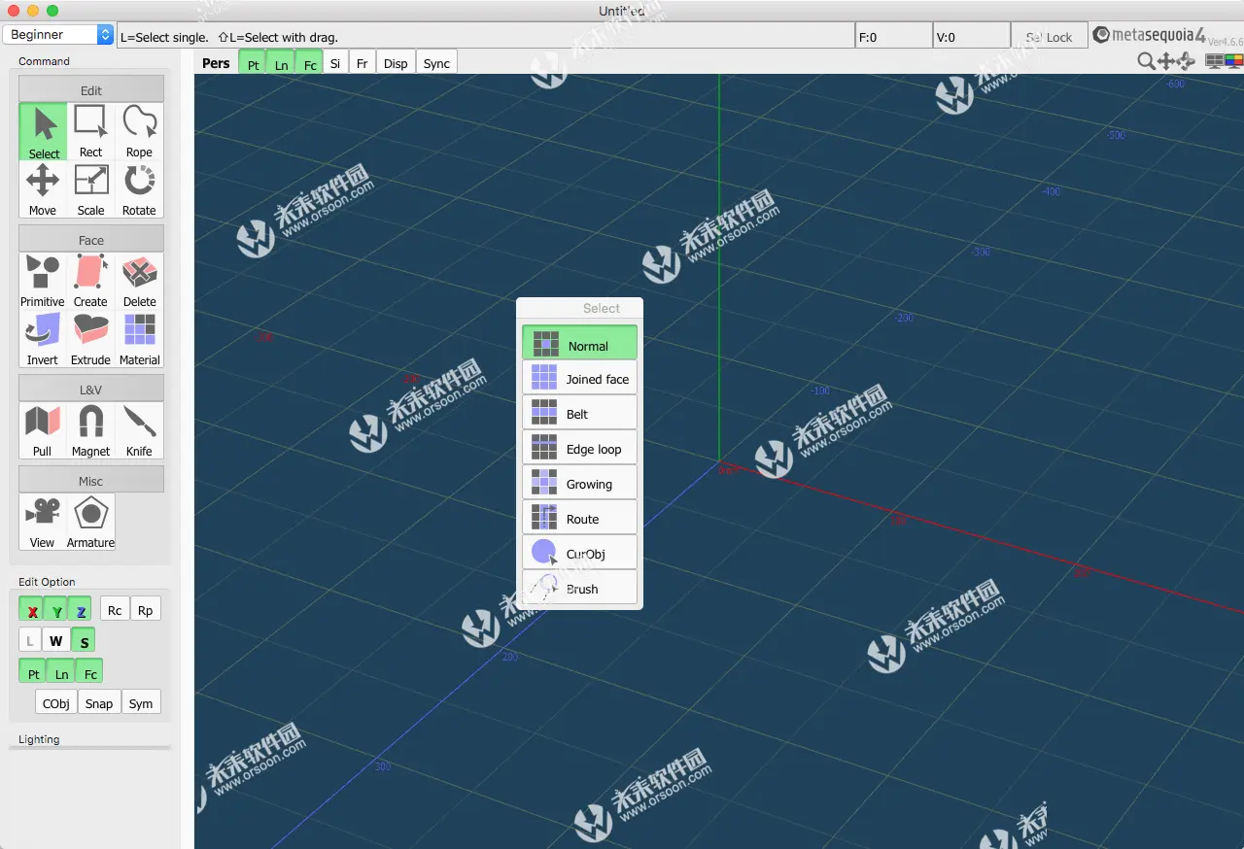The height and width of the screenshot is (849, 1244).
Task: Click the metasequoia 4 logo
Action: click(1150, 36)
